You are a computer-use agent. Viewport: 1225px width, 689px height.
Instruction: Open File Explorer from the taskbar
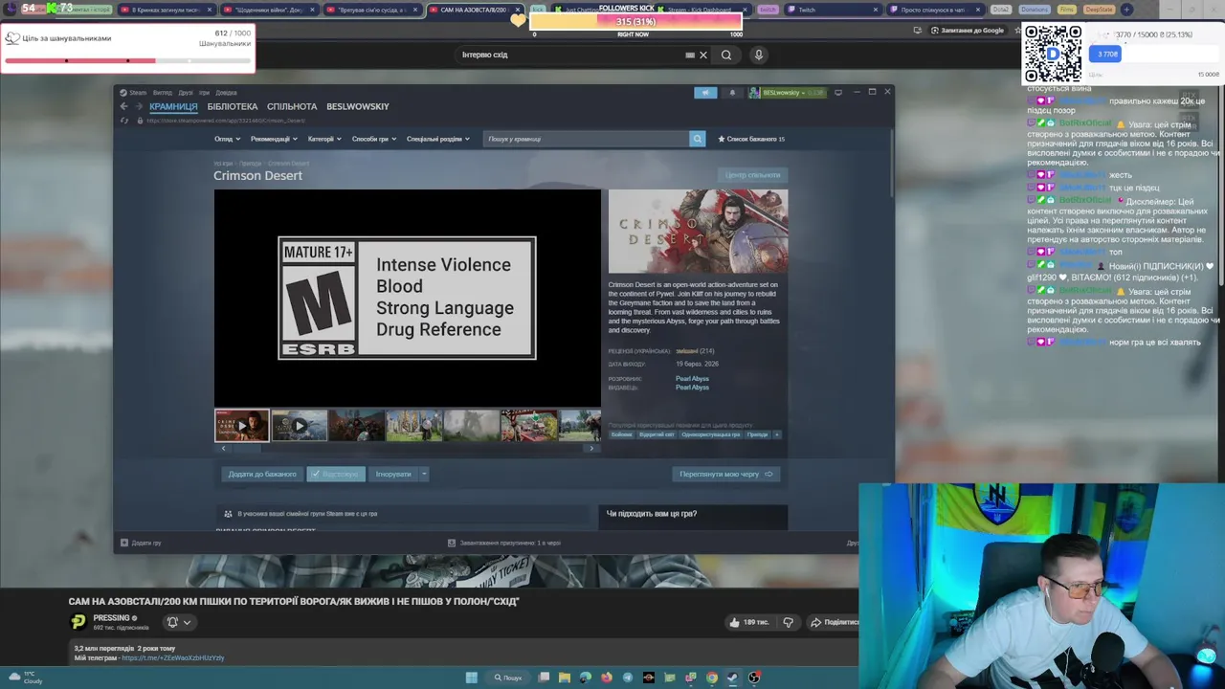click(x=565, y=678)
